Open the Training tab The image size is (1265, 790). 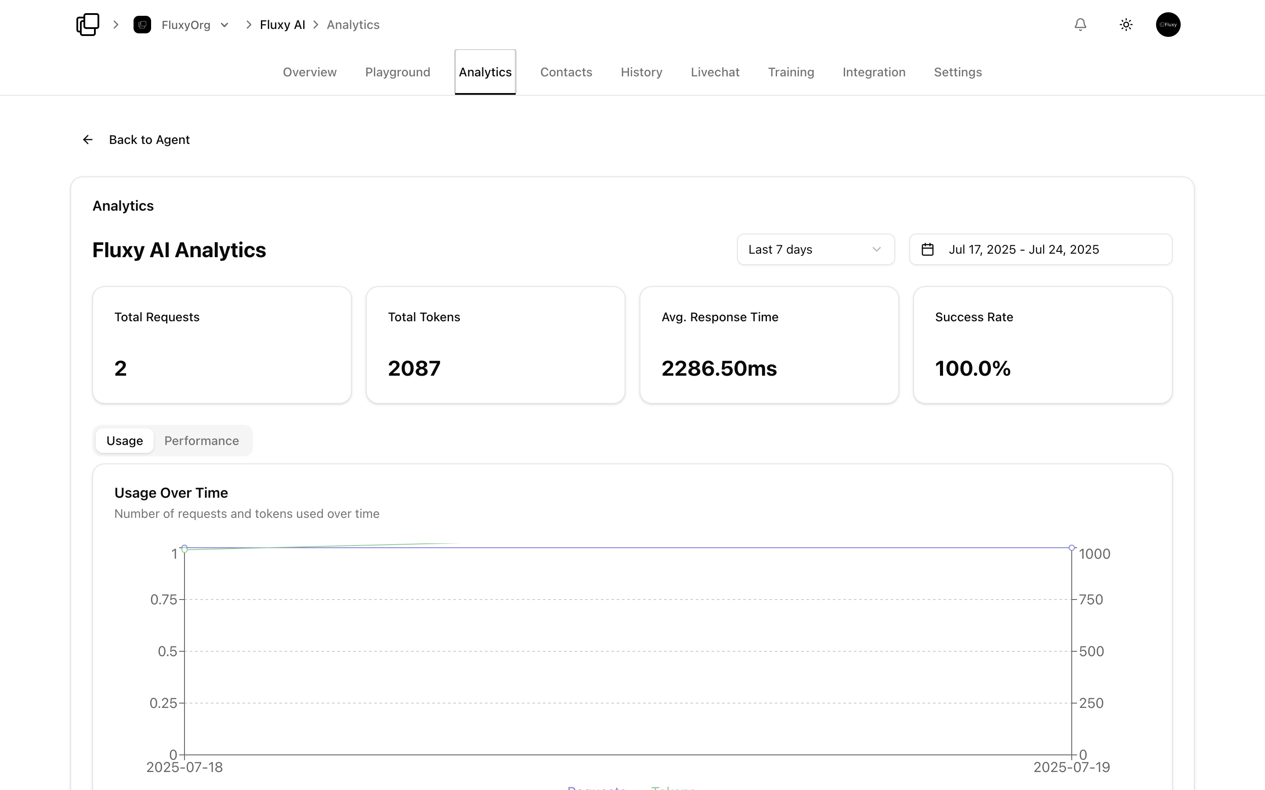(791, 72)
